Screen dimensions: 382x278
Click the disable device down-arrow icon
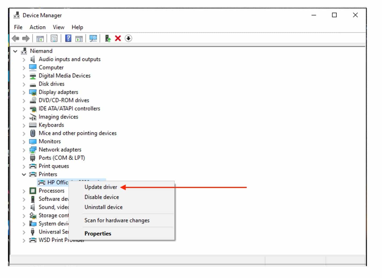pos(128,38)
